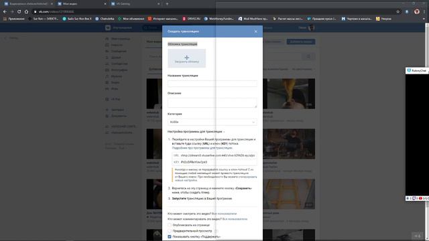The image size is (429, 241).
Task: Close the 'Мои видео' browser tab
Action: 105,4
